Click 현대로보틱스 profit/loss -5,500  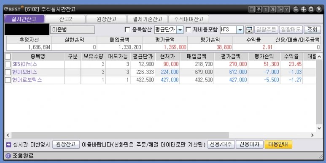(x=271, y=80)
